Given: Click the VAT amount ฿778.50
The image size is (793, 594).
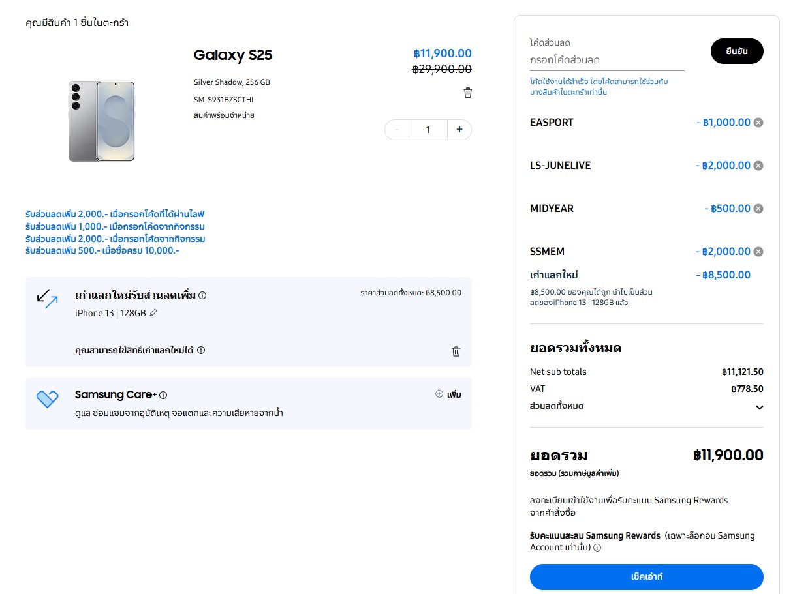Looking at the screenshot, I should pos(747,389).
